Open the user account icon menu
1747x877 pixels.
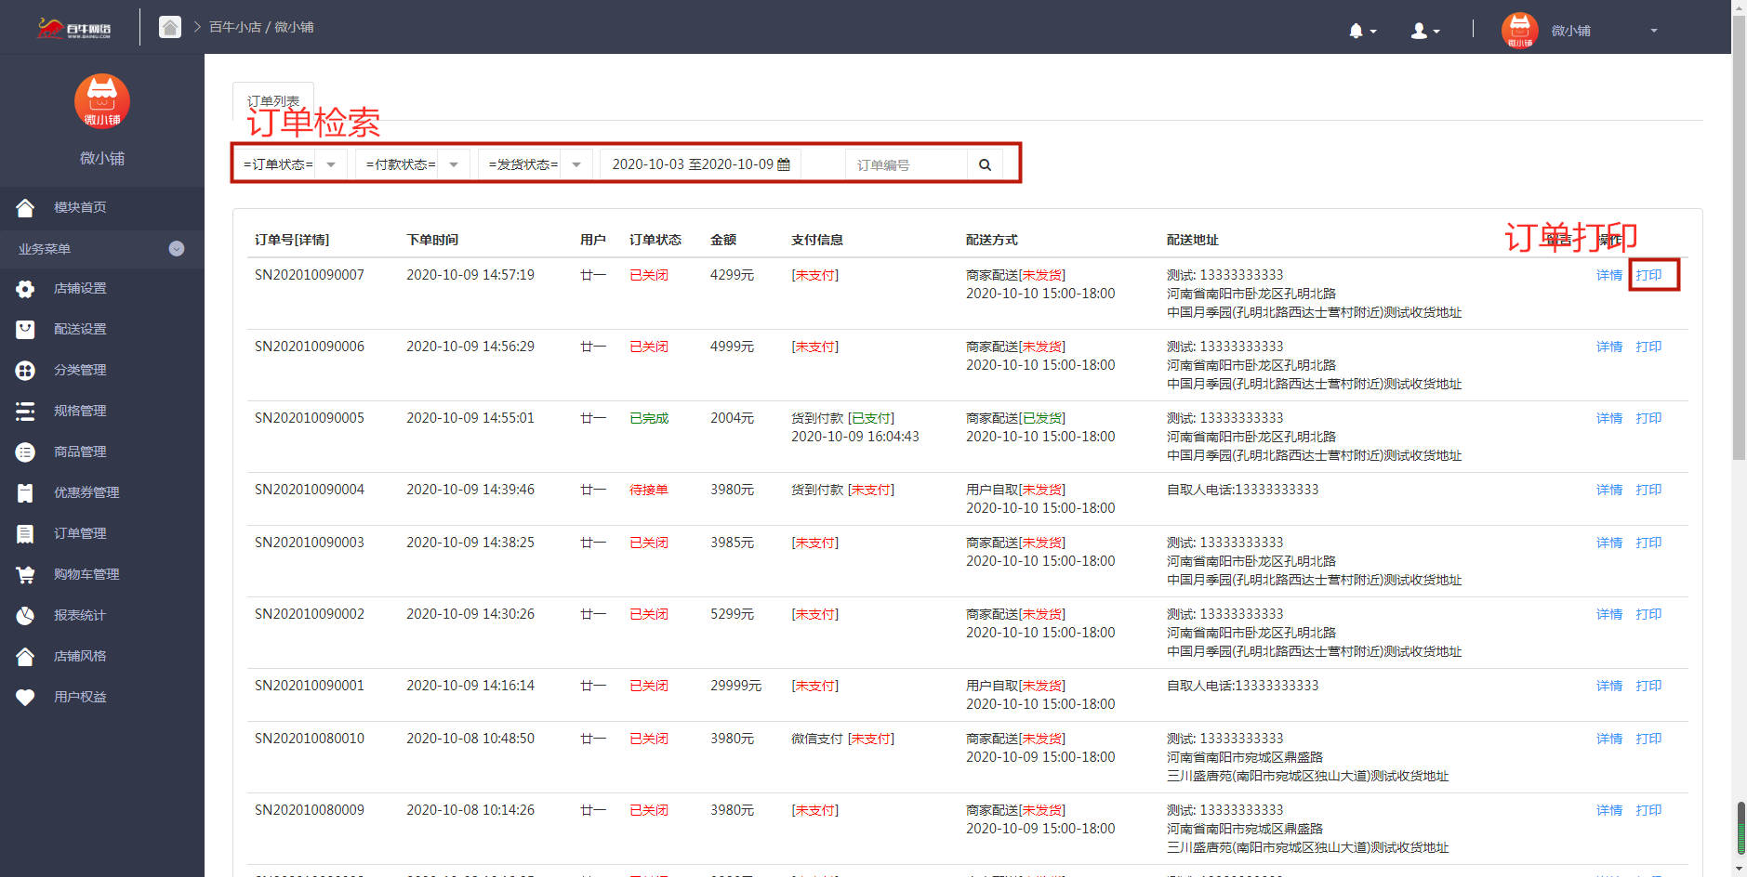coord(1424,31)
